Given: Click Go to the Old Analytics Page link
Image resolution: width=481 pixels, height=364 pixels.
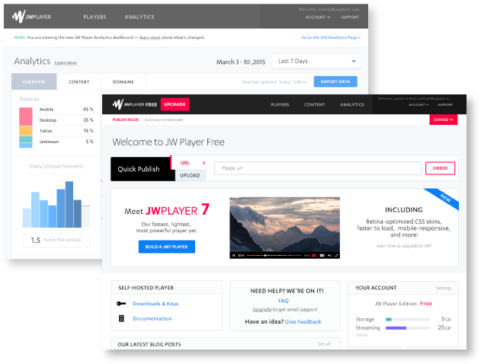Looking at the screenshot, I should click(x=331, y=37).
